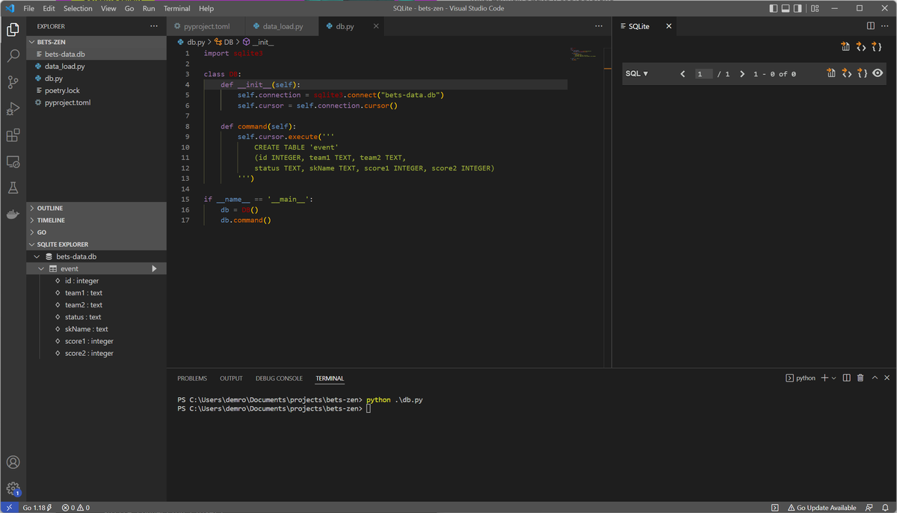897x513 pixels.
Task: Open poetry.lock file in explorer
Action: pyautogui.click(x=62, y=90)
